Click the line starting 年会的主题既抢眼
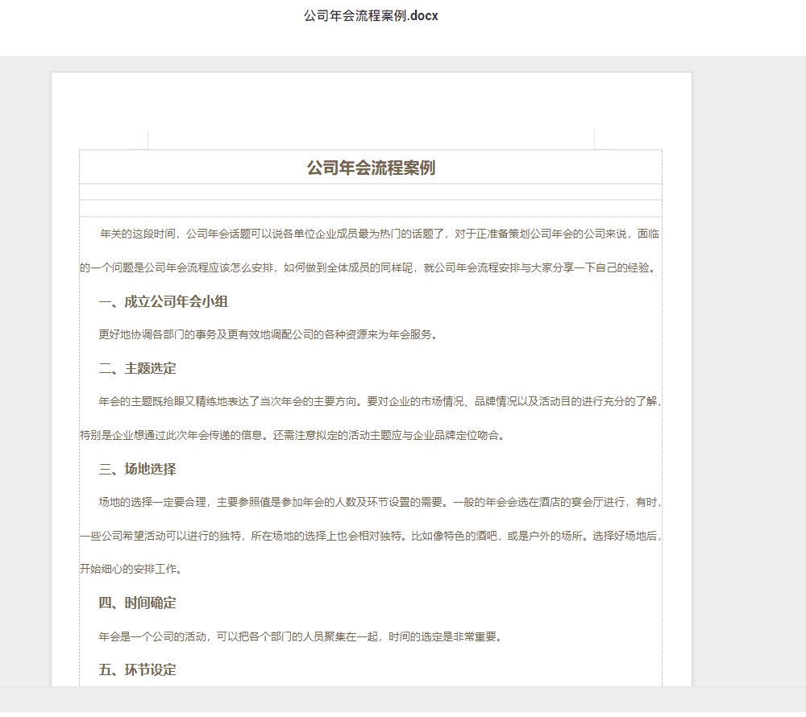This screenshot has height=717, width=806. (x=380, y=402)
